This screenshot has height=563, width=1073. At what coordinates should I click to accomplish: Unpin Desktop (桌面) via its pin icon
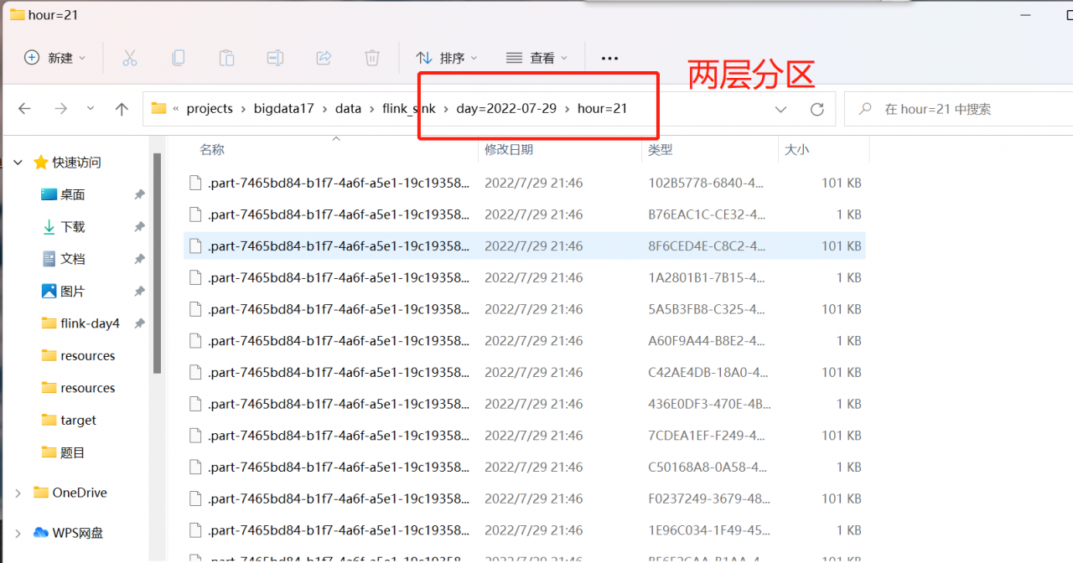139,194
